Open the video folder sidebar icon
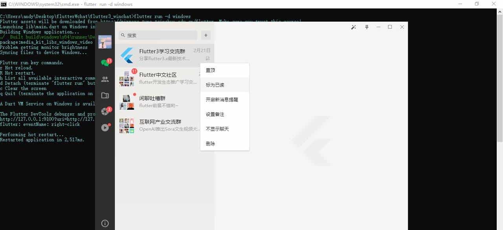This screenshot has width=503, height=230. [x=105, y=95]
